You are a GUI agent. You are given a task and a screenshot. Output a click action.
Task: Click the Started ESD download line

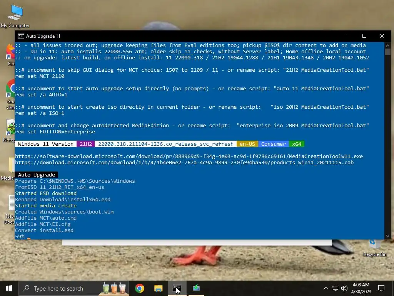point(46,193)
